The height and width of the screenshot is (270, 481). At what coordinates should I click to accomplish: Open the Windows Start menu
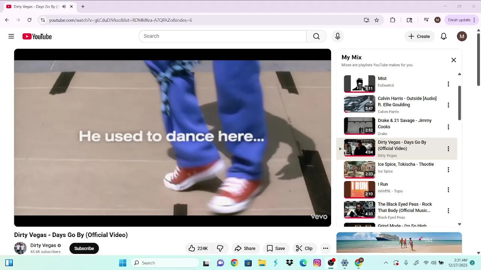pos(123,263)
